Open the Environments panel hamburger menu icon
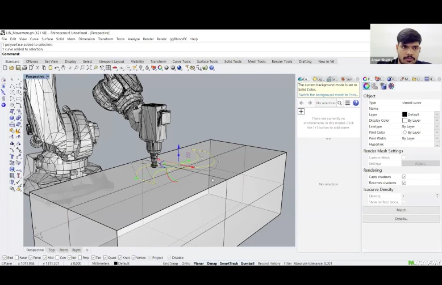The height and width of the screenshot is (285, 442). [348, 103]
